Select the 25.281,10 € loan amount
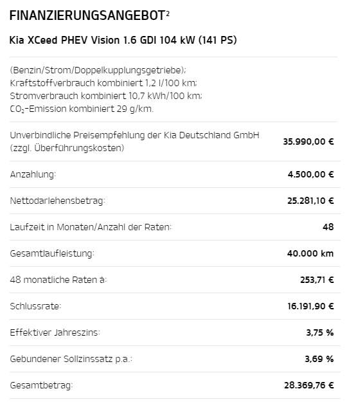The image size is (356, 409). 310,201
